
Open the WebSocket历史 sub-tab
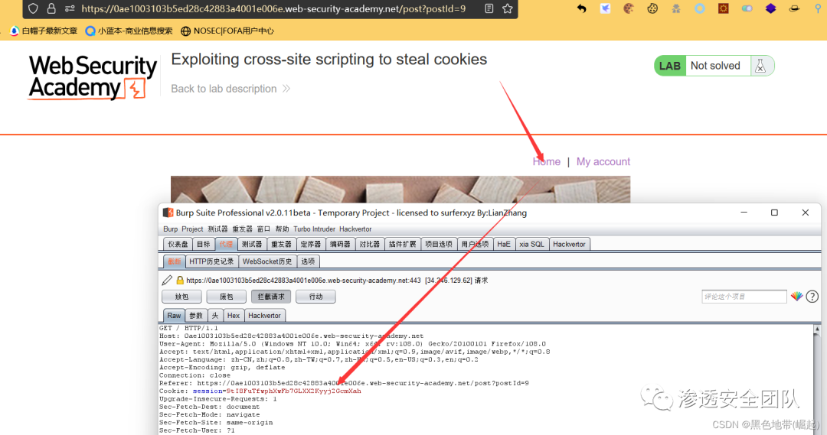(267, 261)
